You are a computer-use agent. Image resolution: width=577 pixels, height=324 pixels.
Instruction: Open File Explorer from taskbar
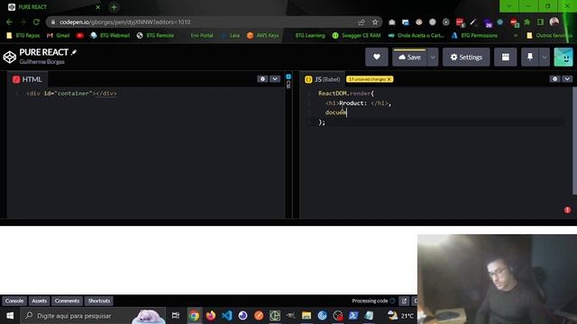pos(307,316)
